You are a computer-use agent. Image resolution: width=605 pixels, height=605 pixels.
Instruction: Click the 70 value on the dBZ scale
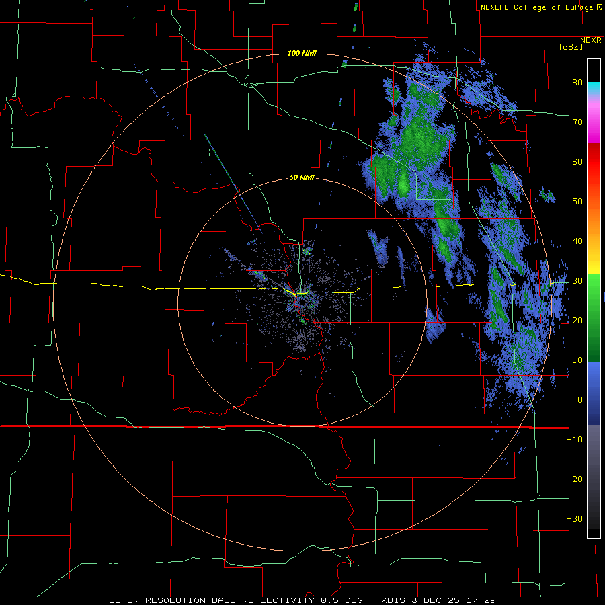coord(577,122)
